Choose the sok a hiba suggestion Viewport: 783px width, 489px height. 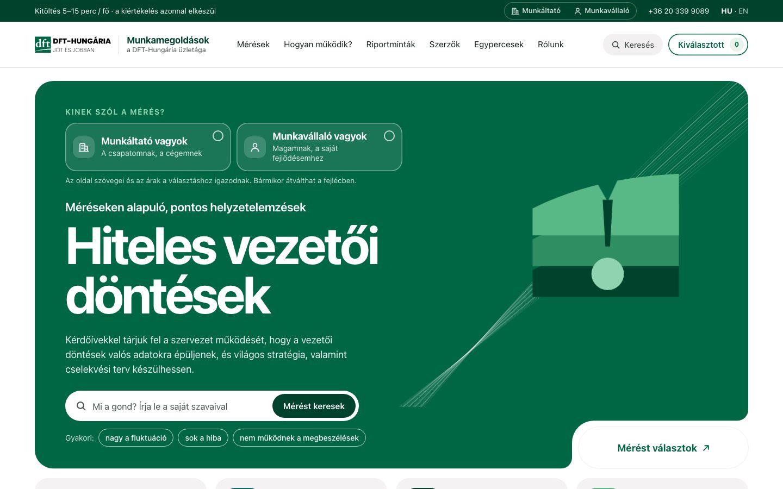point(203,438)
